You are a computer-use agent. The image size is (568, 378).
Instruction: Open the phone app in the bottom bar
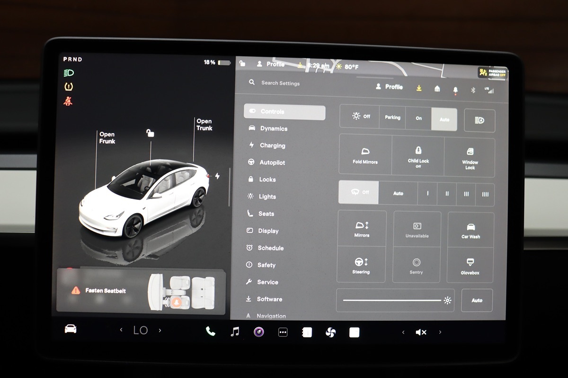(x=211, y=332)
